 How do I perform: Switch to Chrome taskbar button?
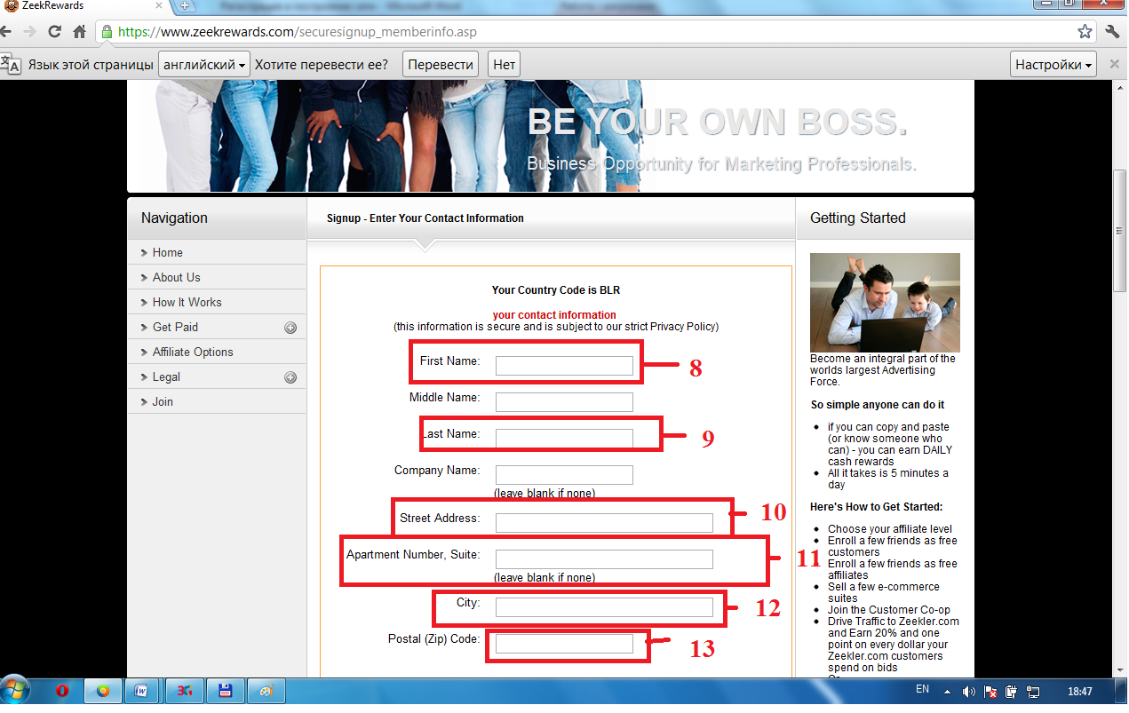(x=104, y=691)
